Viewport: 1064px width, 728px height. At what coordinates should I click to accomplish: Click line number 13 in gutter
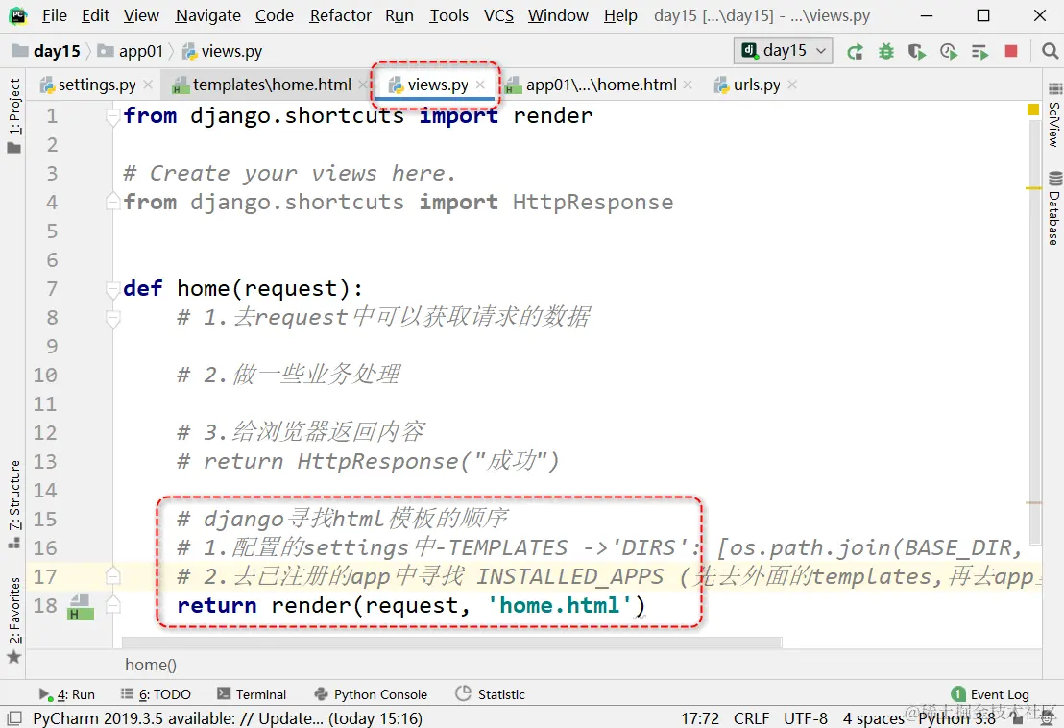(45, 462)
